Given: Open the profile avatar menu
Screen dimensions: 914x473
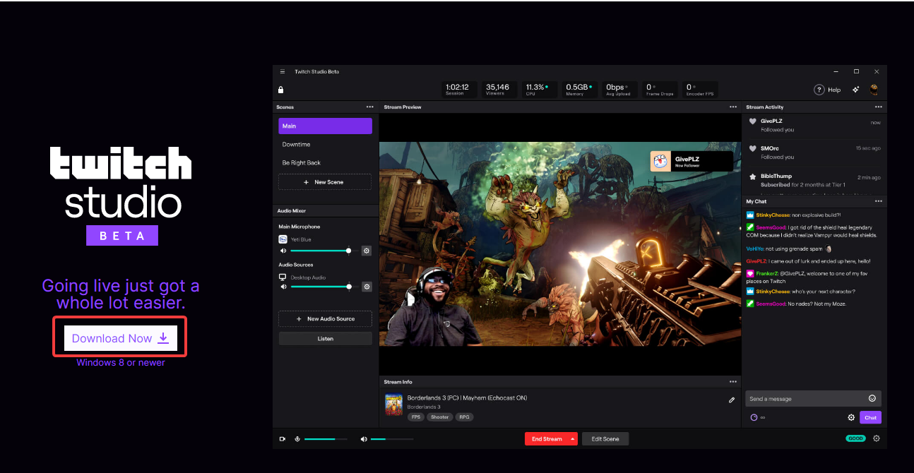Looking at the screenshot, I should tap(874, 90).
